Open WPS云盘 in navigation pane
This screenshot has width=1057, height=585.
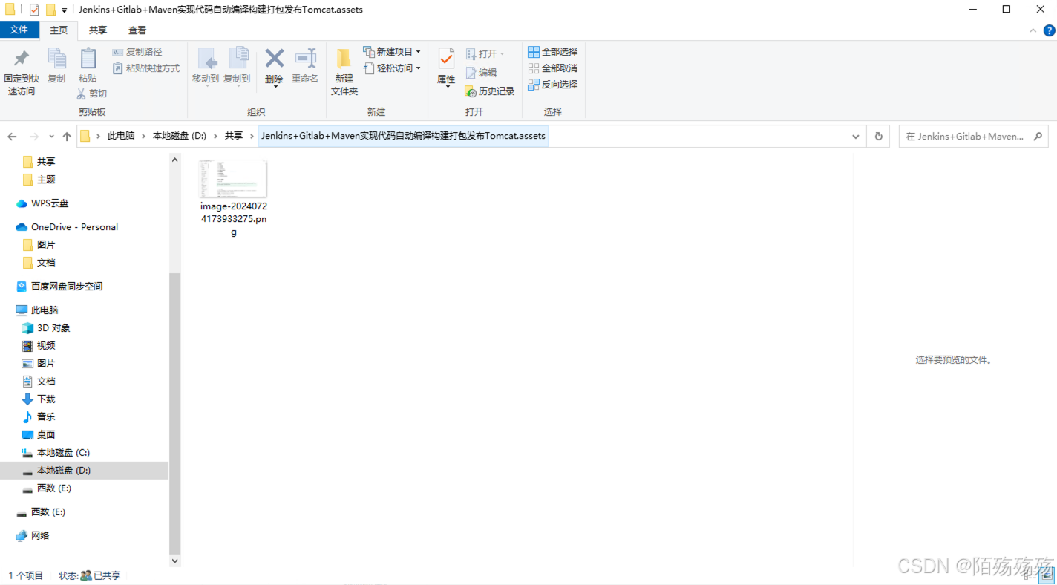pos(50,203)
